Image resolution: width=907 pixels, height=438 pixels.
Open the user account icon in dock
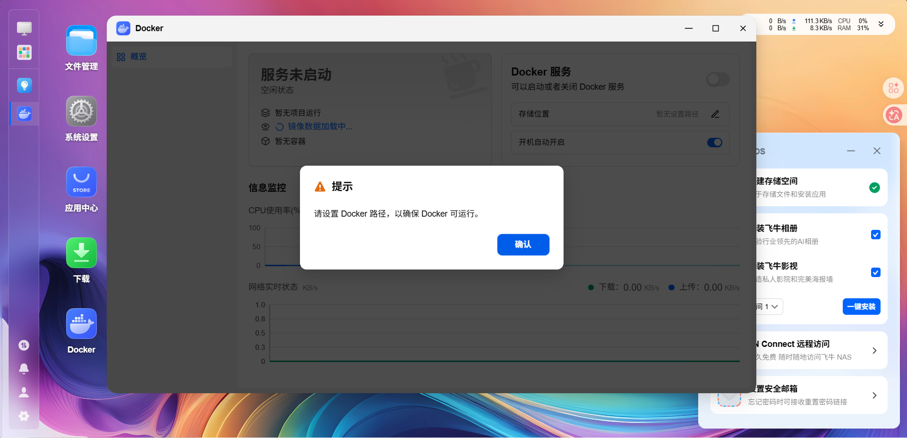(x=24, y=392)
